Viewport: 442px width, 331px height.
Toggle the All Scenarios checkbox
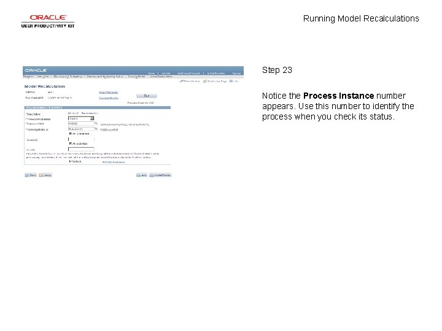pyautogui.click(x=70, y=134)
